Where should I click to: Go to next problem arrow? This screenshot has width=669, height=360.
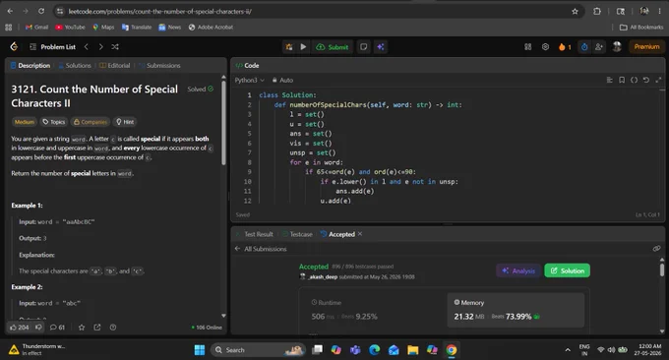coord(100,47)
